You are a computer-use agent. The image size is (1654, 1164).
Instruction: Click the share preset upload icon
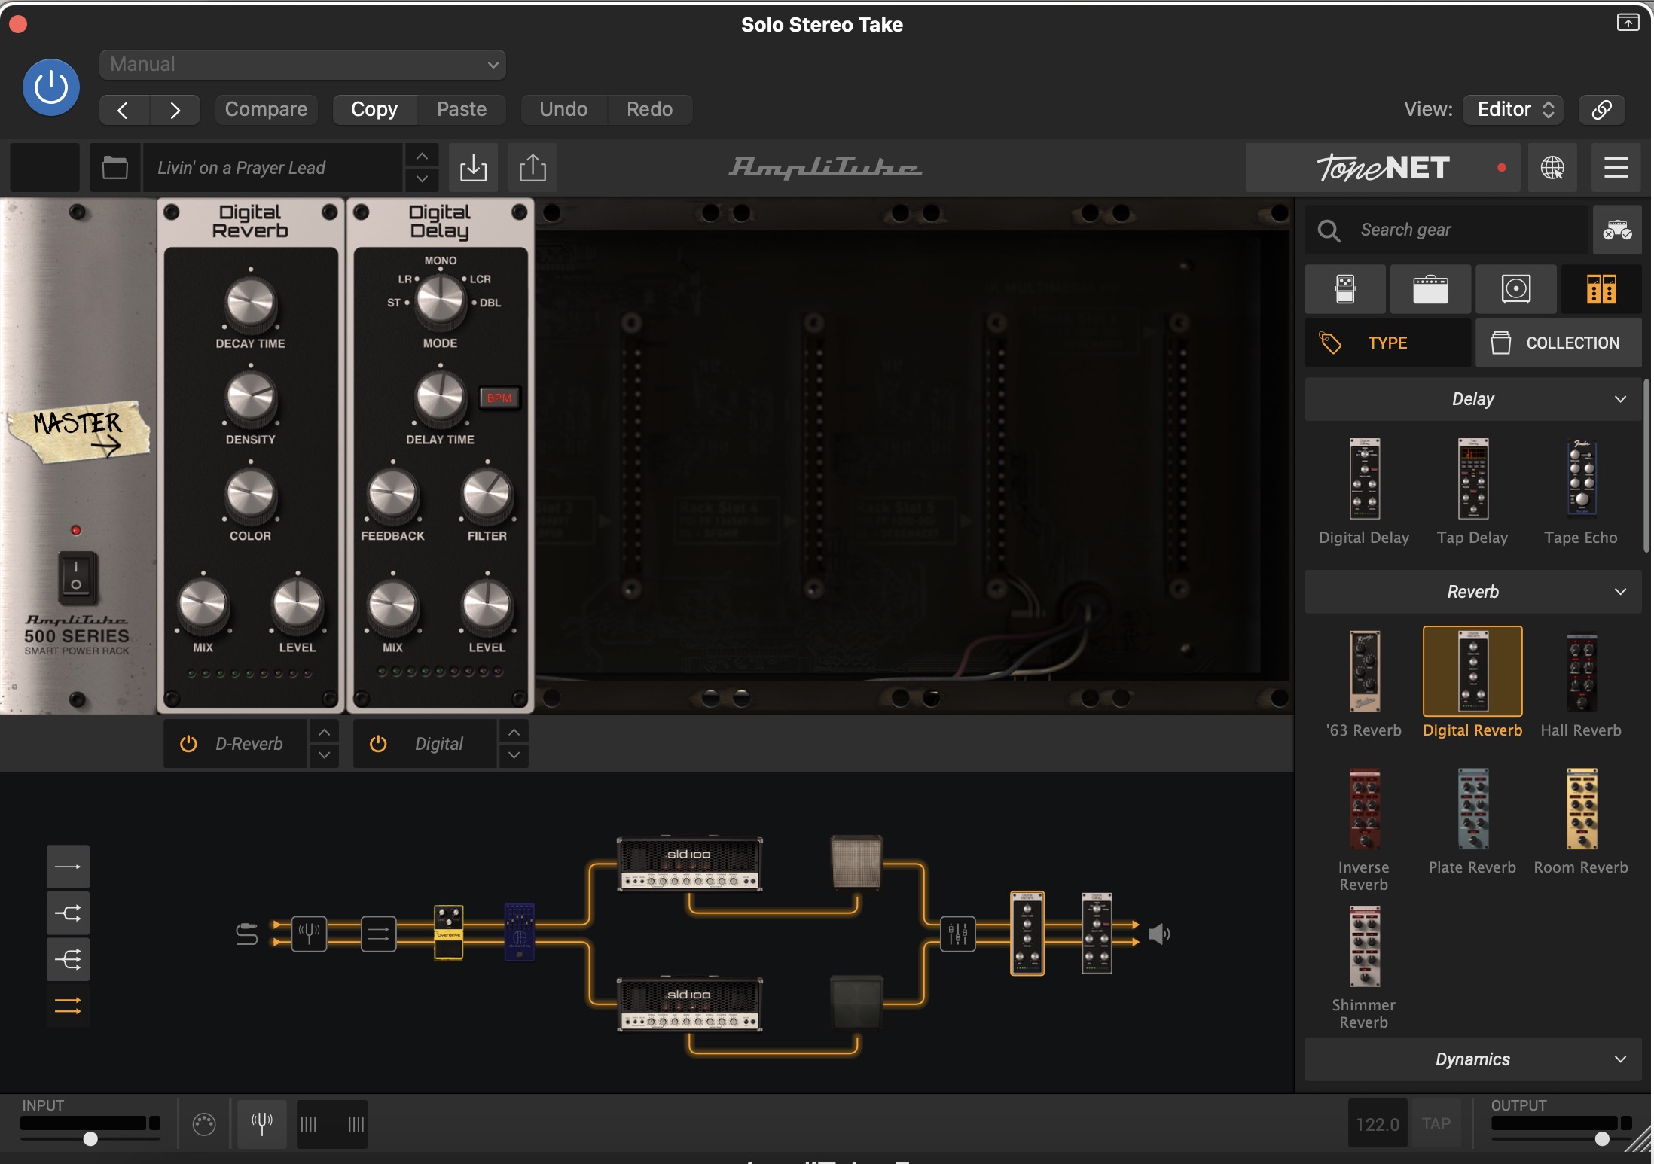533,167
